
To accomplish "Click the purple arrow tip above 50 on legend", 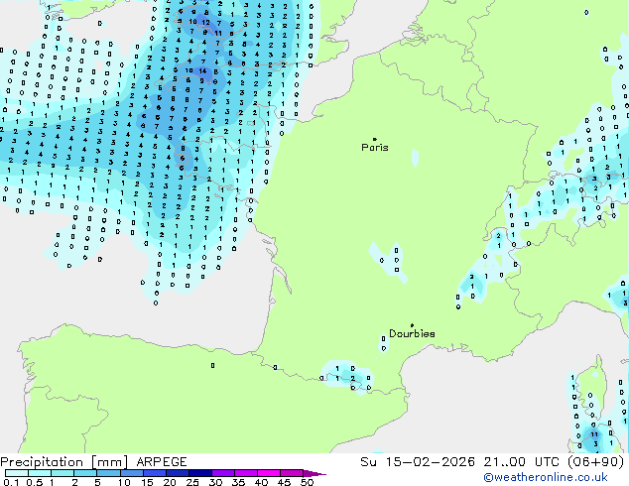I will 314,474.
